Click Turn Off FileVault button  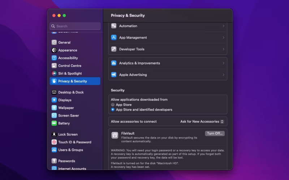215,133
